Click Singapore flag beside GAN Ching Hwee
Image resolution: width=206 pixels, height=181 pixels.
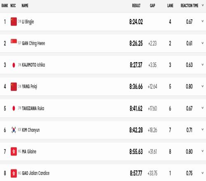click(14, 43)
